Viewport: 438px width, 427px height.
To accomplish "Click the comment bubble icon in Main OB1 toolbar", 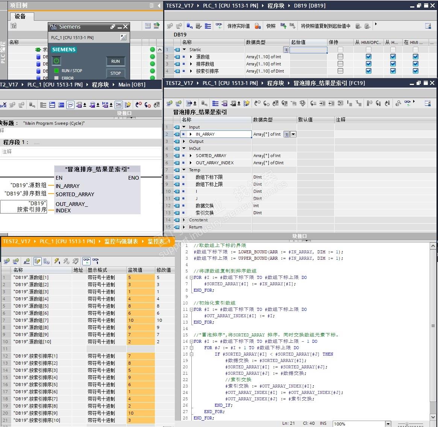I will tap(70, 105).
